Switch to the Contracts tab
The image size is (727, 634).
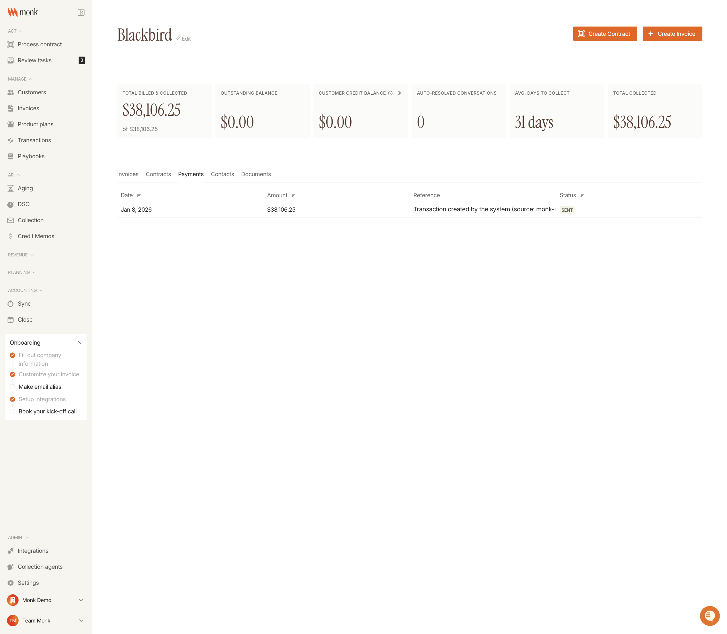click(x=158, y=174)
